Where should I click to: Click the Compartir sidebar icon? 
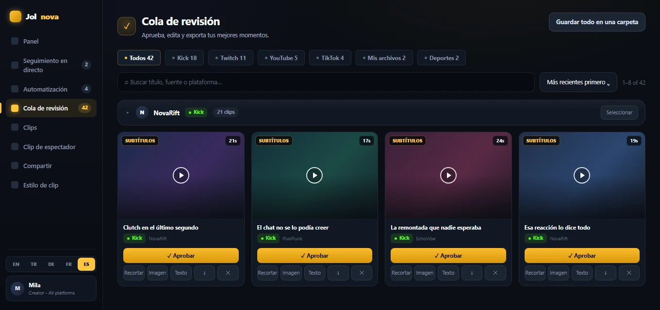15,166
